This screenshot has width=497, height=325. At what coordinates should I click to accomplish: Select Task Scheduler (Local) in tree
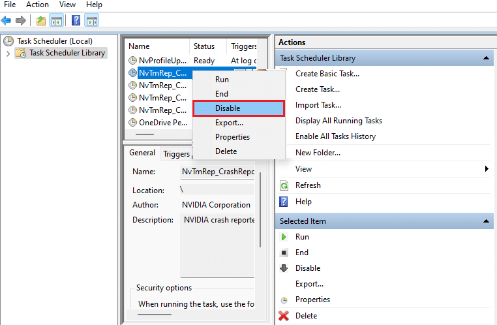(55, 41)
